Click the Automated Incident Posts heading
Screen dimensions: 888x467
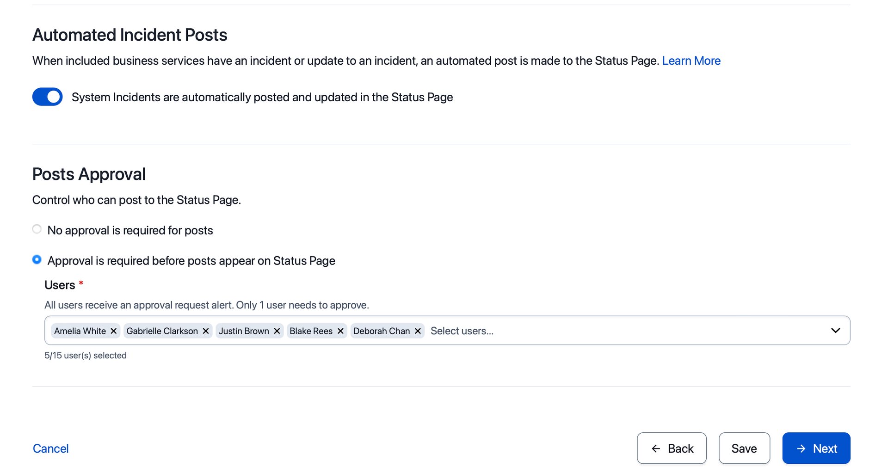[x=129, y=35]
